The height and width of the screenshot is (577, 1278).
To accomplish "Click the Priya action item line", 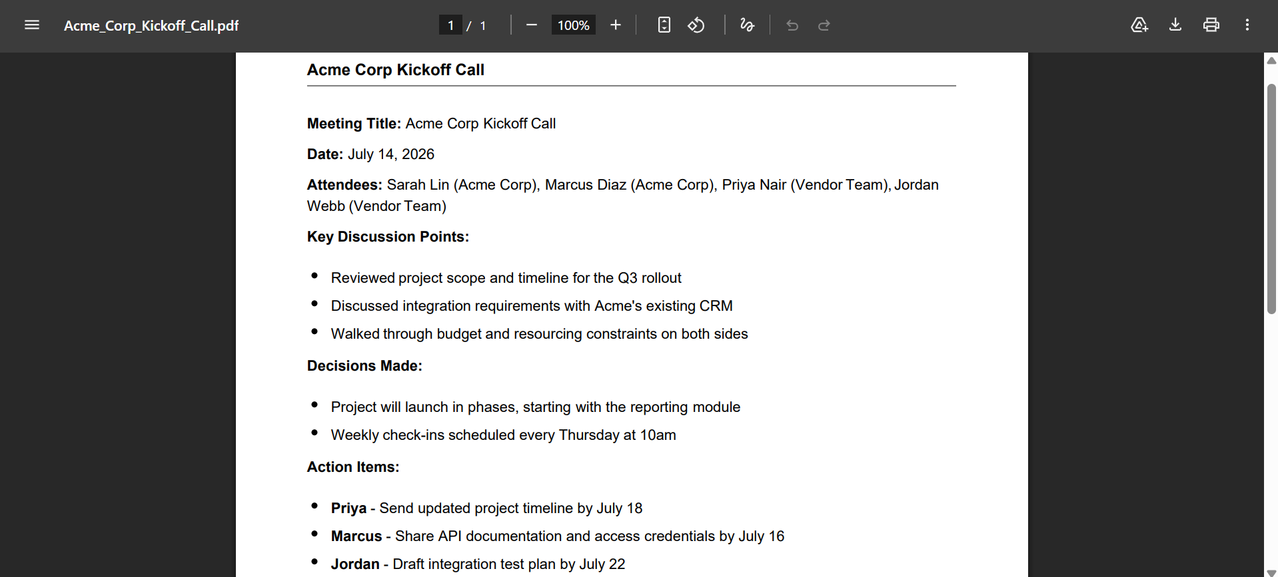I will (x=486, y=508).
